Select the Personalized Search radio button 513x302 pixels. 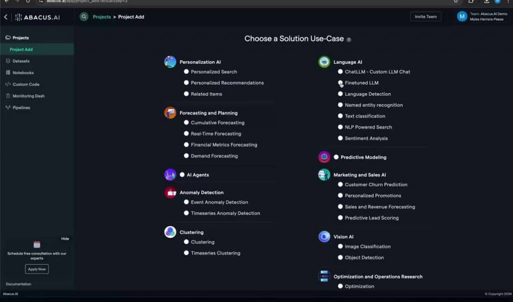186,72
